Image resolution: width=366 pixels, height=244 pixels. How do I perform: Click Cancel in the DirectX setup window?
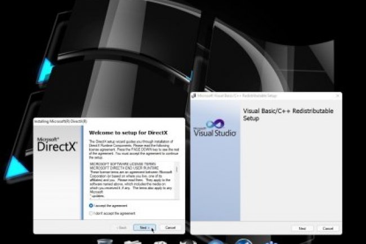click(x=170, y=228)
